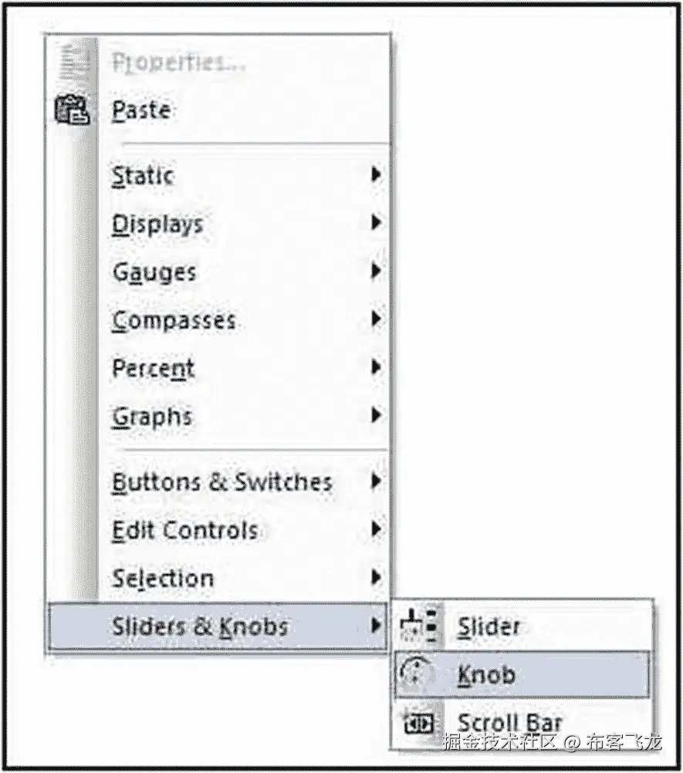Image resolution: width=683 pixels, height=773 pixels.
Task: Open the Compasses submenu
Action: pyautogui.click(x=376, y=321)
